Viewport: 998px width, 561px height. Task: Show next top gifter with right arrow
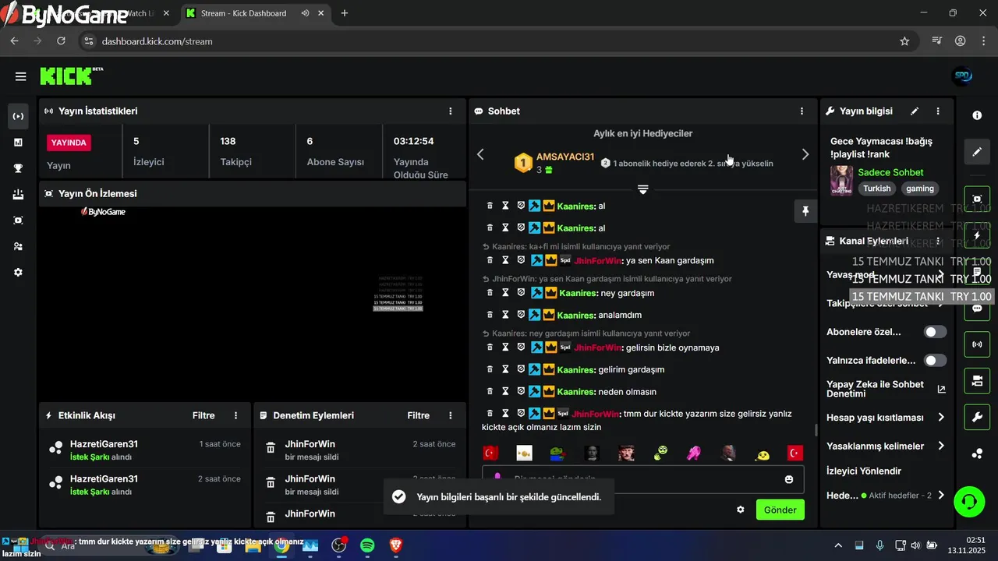coord(805,154)
